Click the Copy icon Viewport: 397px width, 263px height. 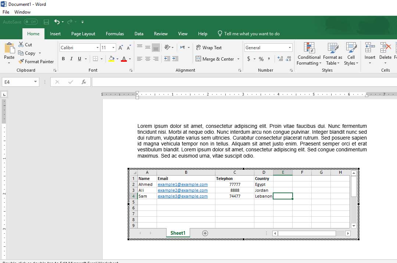click(x=21, y=53)
